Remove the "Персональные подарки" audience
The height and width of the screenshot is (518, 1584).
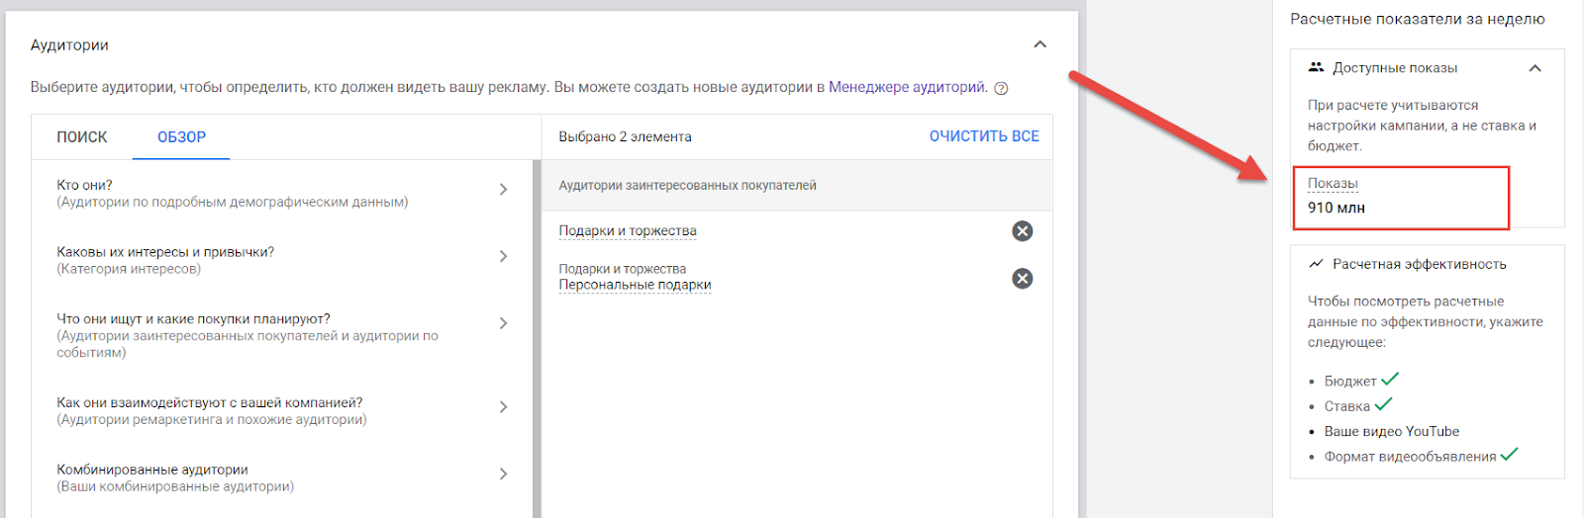click(x=1023, y=279)
